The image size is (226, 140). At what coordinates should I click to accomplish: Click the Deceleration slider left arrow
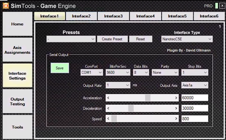pyautogui.click(x=108, y=108)
